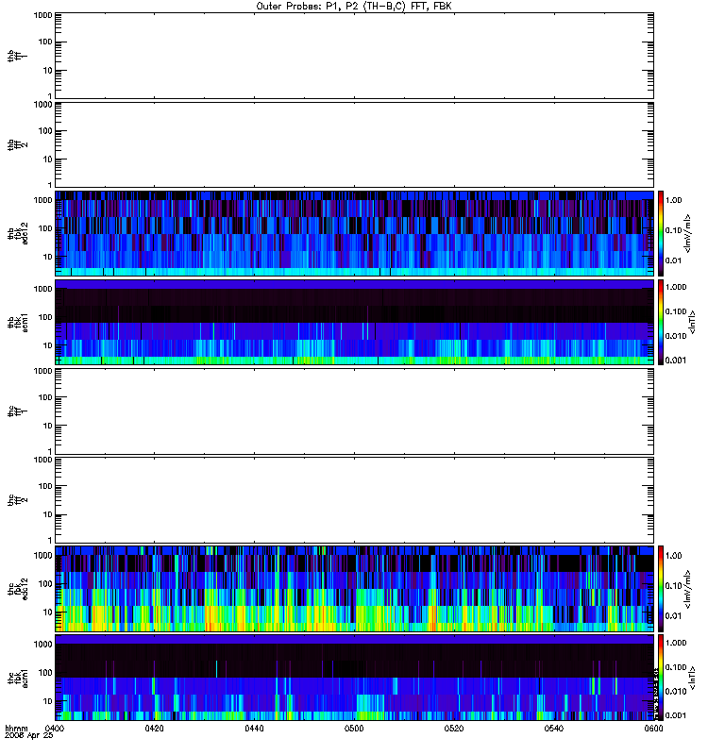The height and width of the screenshot is (755, 708).
Task: Click the 'thb fbk edc12' y-axis label
Action: 17,233
